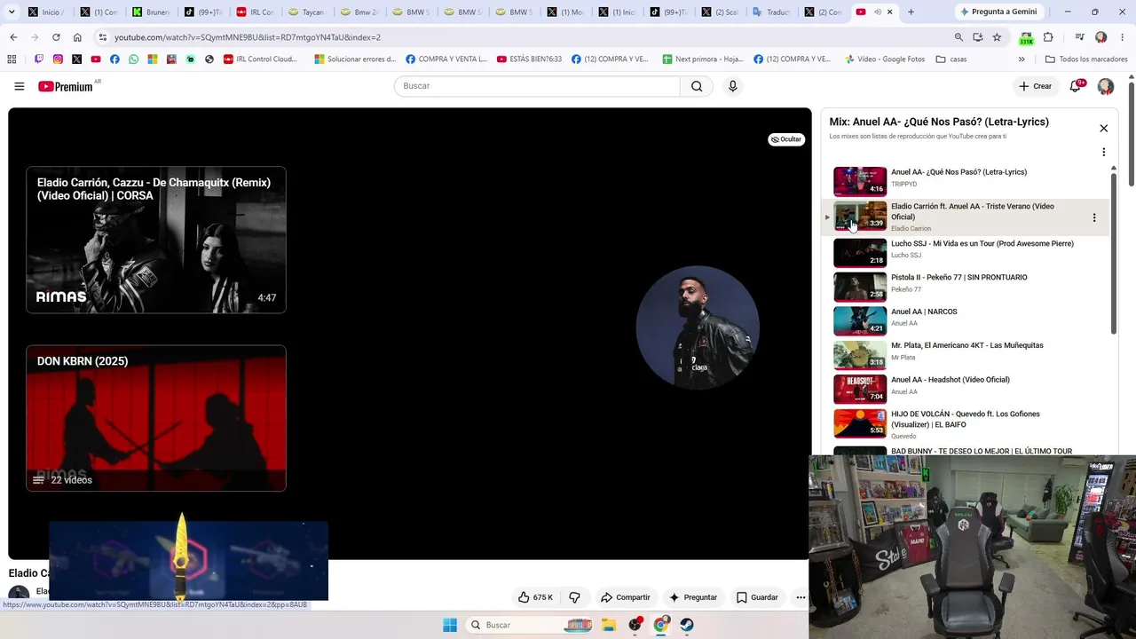Image resolution: width=1136 pixels, height=639 pixels.
Task: Open options for Triste Verano playlist item
Action: tap(1093, 217)
